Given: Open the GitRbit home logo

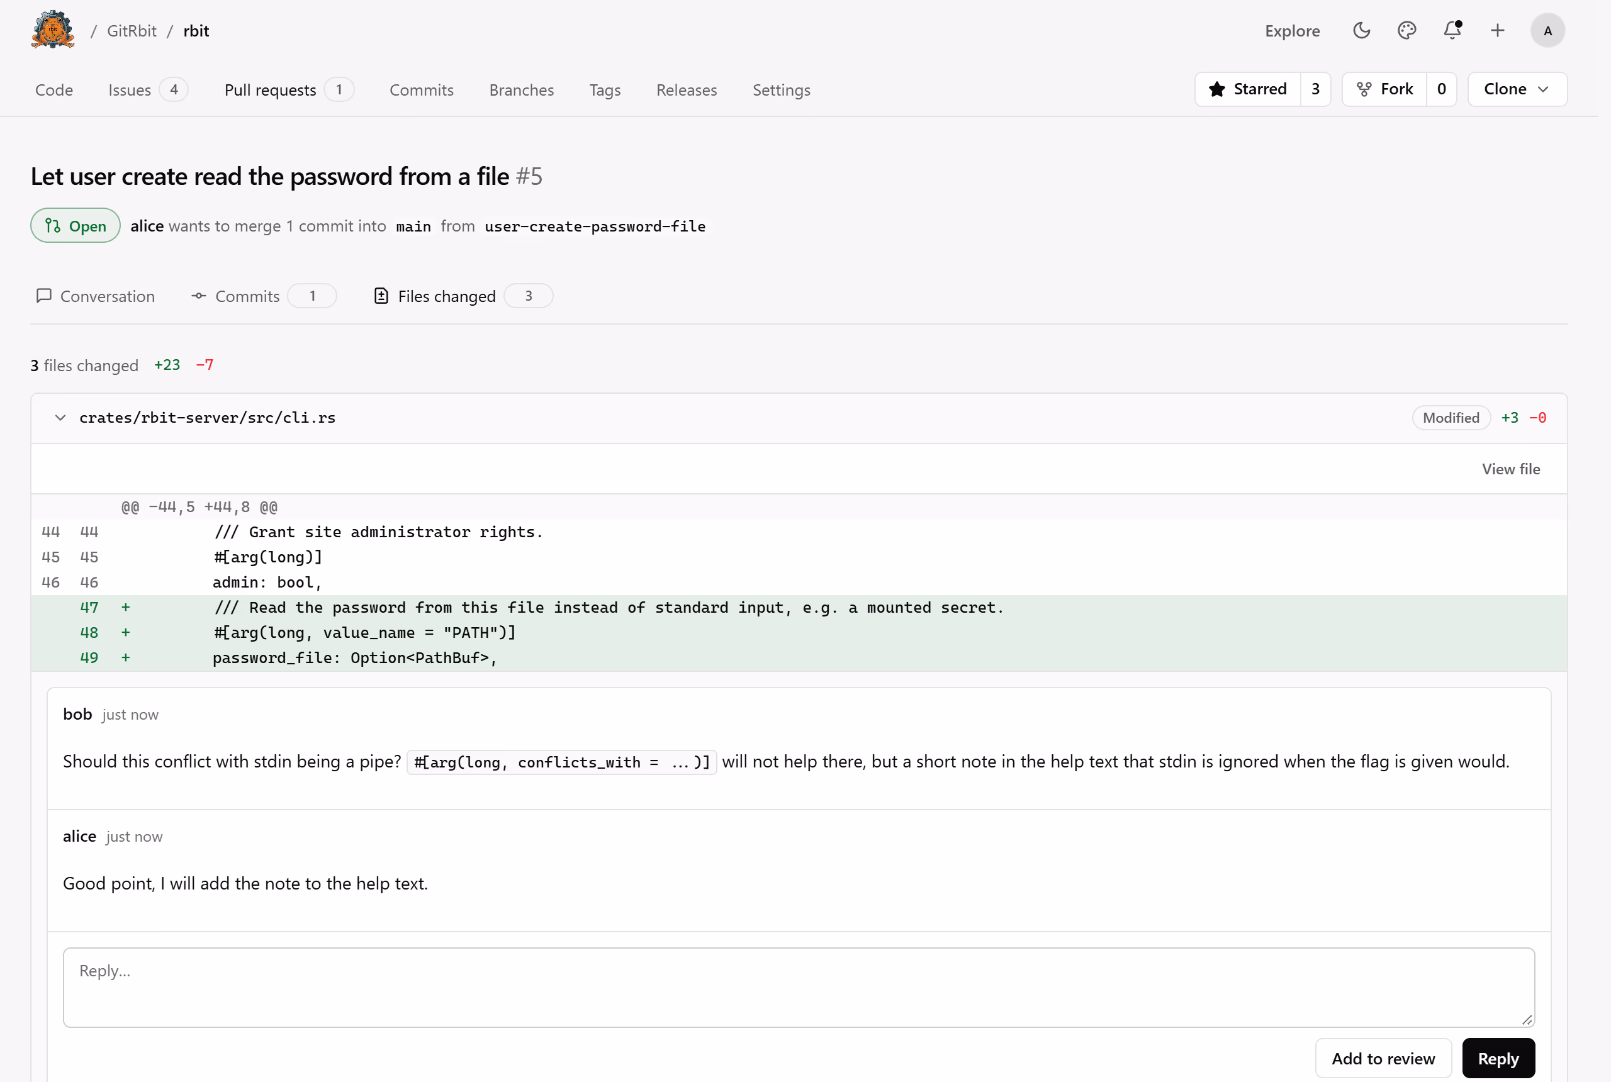Looking at the screenshot, I should tap(53, 30).
